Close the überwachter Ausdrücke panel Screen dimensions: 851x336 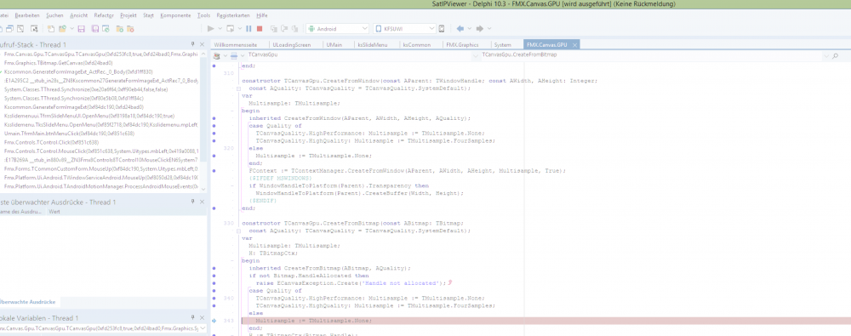202,202
